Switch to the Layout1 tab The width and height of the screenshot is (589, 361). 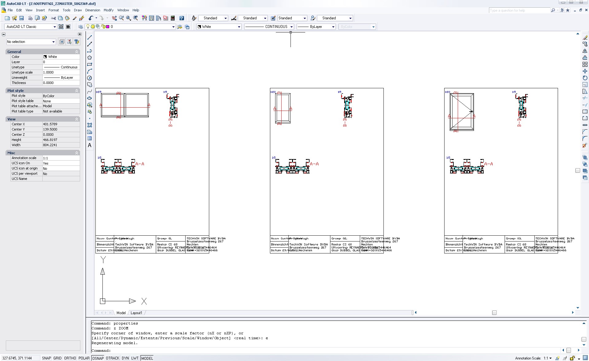pyautogui.click(x=136, y=313)
